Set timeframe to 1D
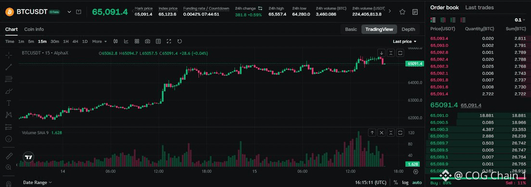531x187 pixels. (85, 41)
